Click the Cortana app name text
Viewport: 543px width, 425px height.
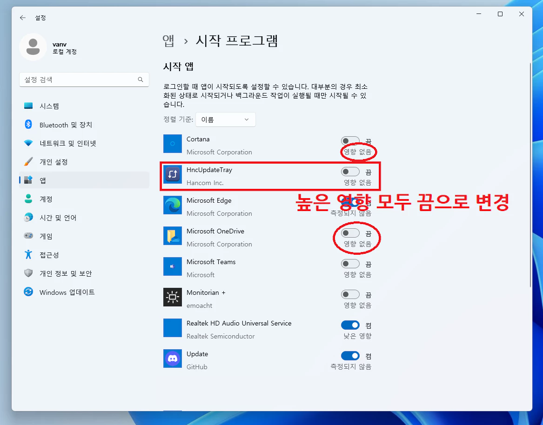click(198, 139)
